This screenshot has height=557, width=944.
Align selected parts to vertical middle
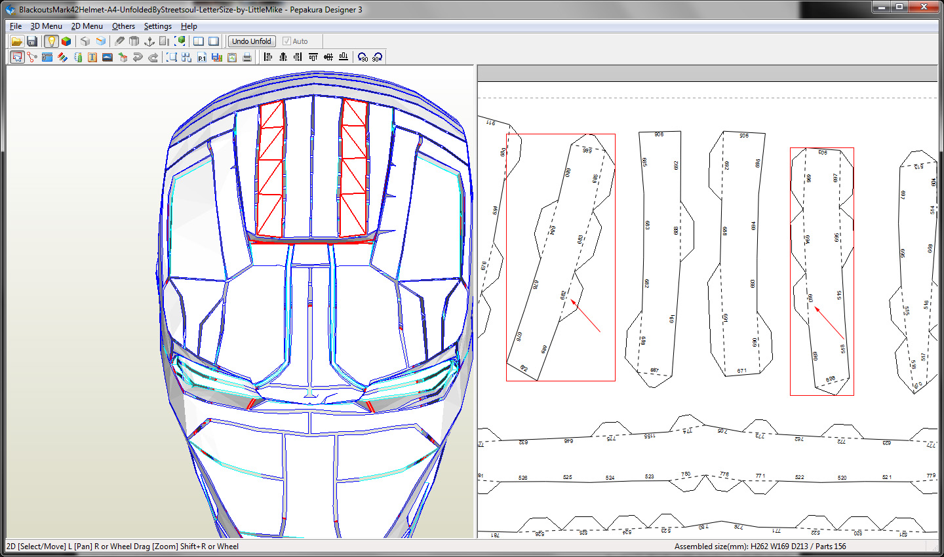pos(328,57)
